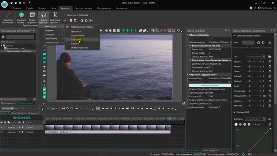Adjust the Резкость slider
277x156 pixels.
tap(255, 101)
